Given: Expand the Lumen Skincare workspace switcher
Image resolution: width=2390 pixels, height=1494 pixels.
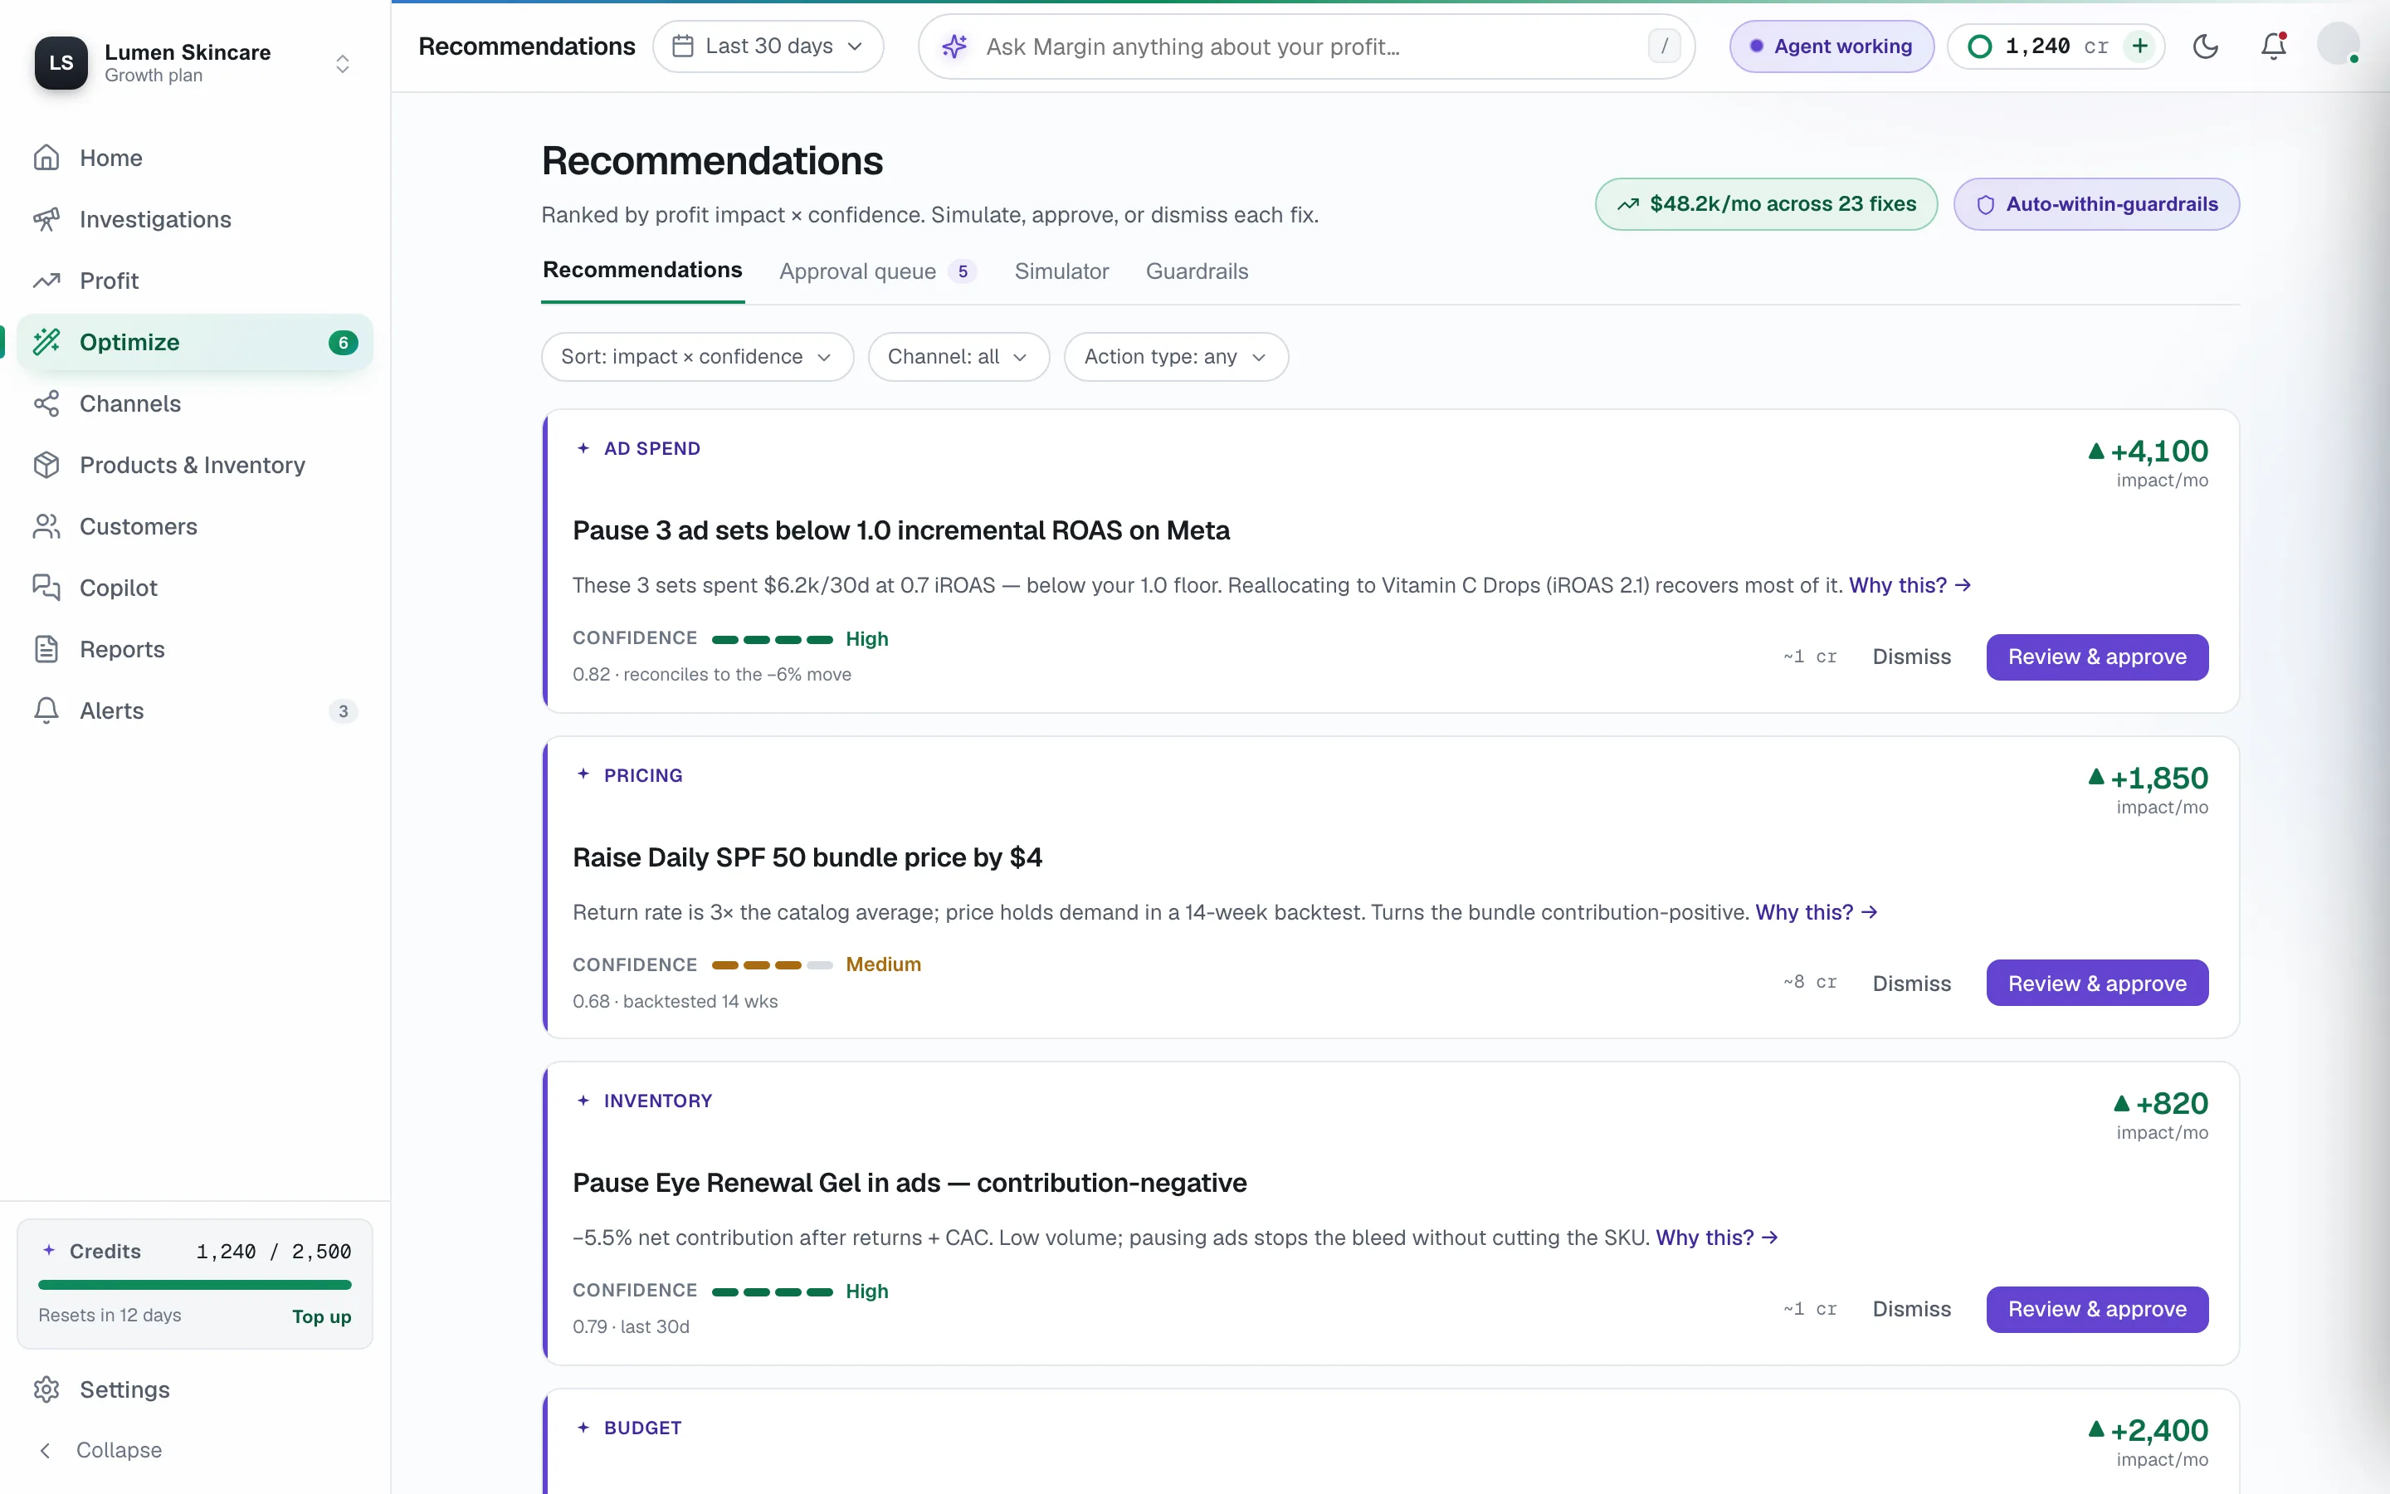Looking at the screenshot, I should point(343,64).
